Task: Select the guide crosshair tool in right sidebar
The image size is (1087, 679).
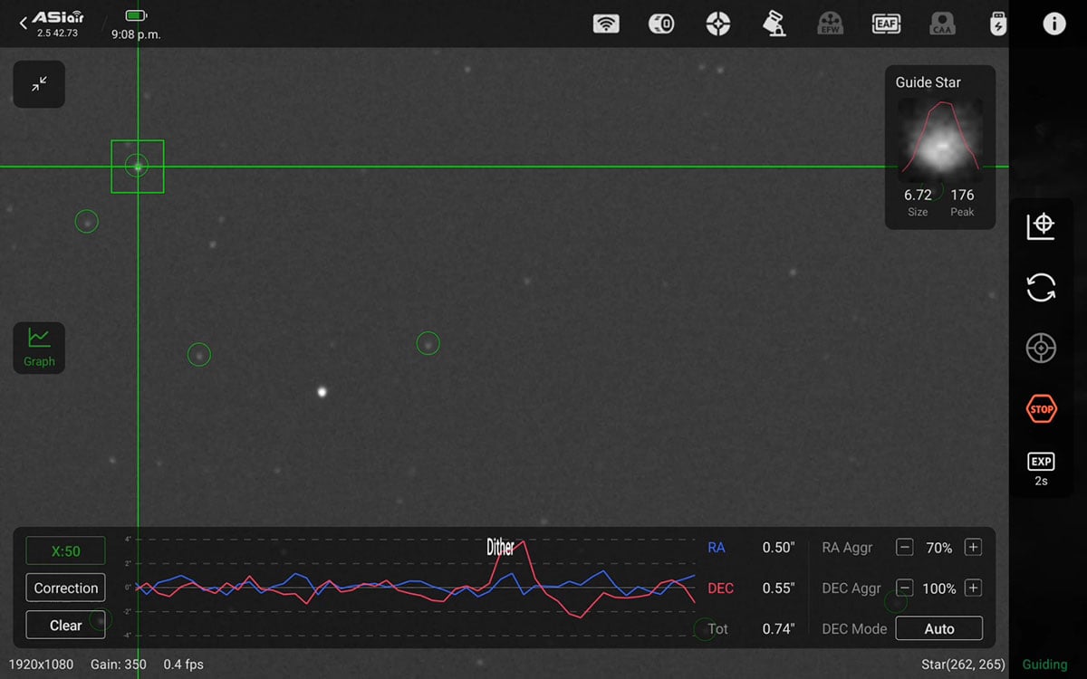Action: point(1040,225)
